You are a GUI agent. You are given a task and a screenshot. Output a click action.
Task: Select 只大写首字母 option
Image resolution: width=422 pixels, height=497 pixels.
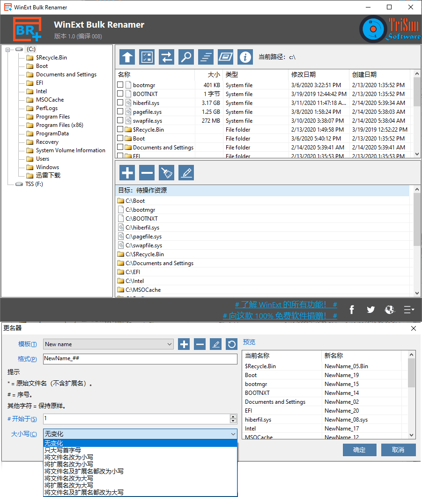(141, 450)
